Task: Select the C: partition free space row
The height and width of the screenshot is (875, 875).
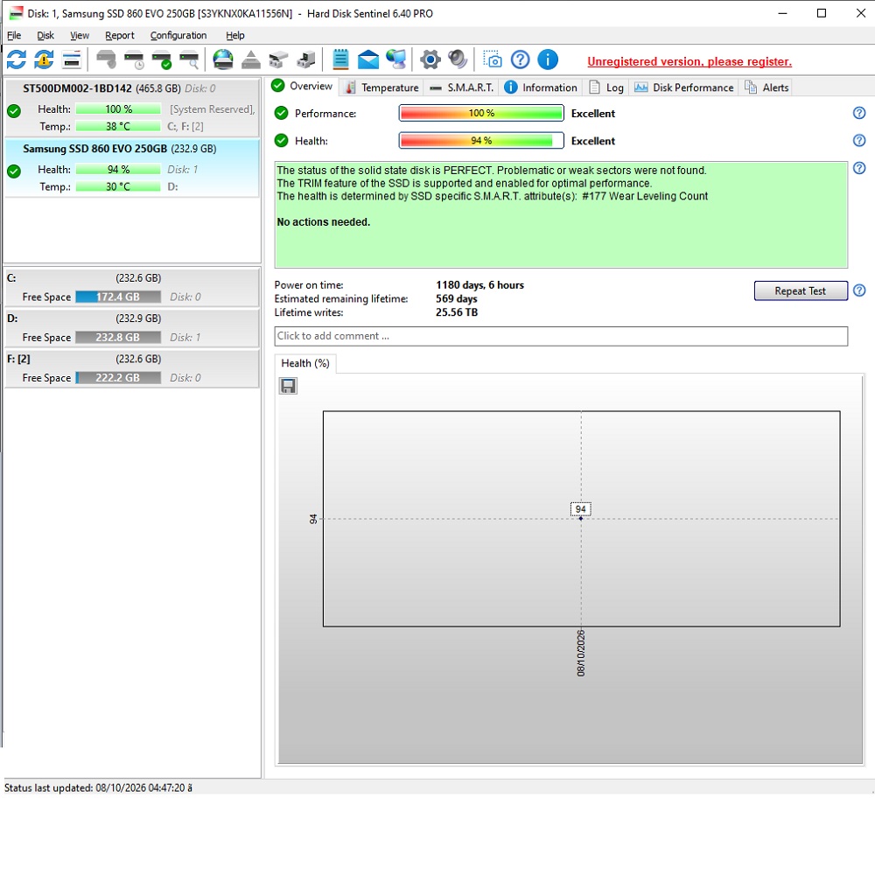Action: [132, 287]
